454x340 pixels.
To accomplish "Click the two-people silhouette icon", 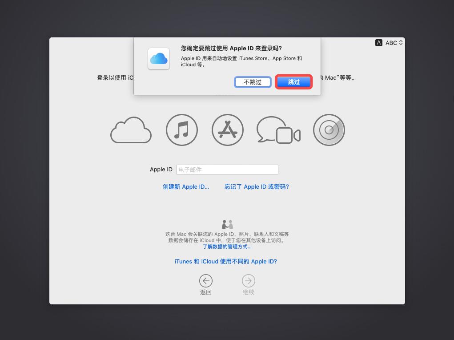I will [x=227, y=224].
